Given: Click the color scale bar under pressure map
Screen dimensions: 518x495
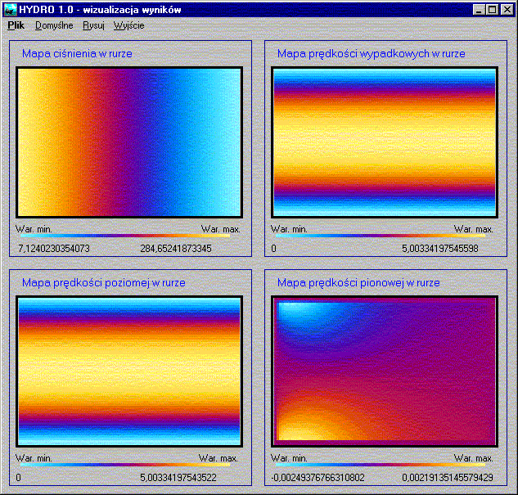Looking at the screenshot, I should 125,236.
